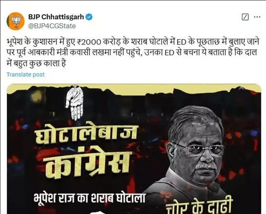The image size is (266, 214).
Task: Click the last tweet line में बहुत कुछ काला है
Action: click(x=36, y=64)
